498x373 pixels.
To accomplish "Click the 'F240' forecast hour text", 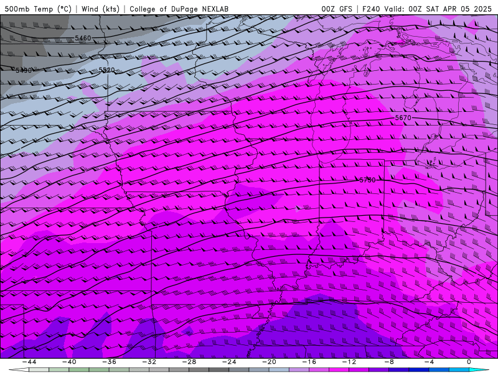I will [372, 9].
